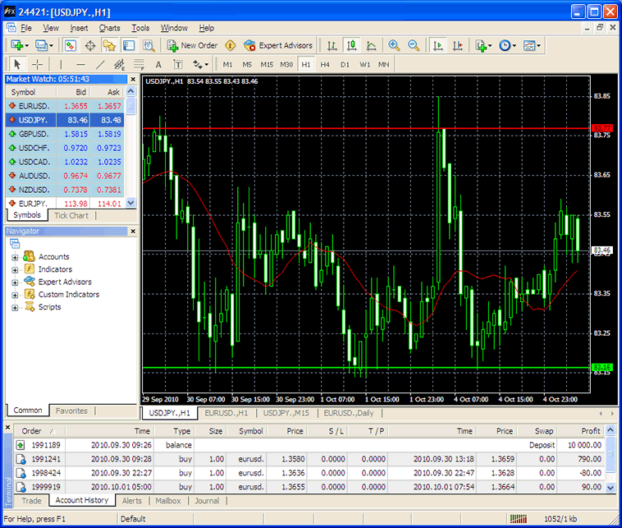Switch chart to M1 timeframe
The height and width of the screenshot is (528, 622).
pyautogui.click(x=227, y=64)
